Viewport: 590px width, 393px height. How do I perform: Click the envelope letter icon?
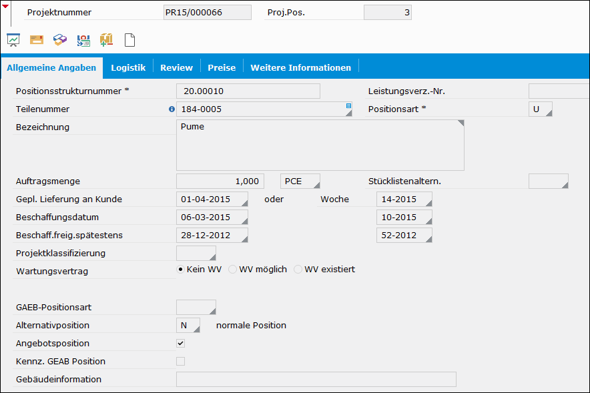[x=37, y=40]
